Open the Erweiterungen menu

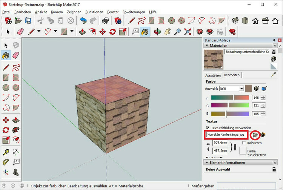click(134, 12)
